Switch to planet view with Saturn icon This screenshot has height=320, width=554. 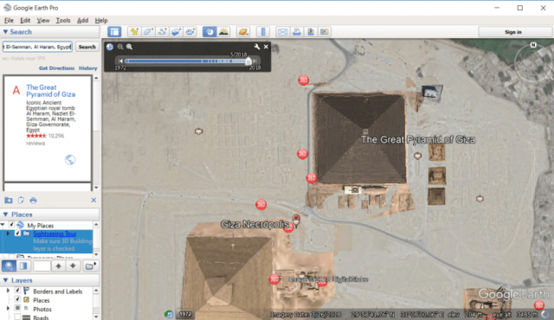click(x=243, y=32)
